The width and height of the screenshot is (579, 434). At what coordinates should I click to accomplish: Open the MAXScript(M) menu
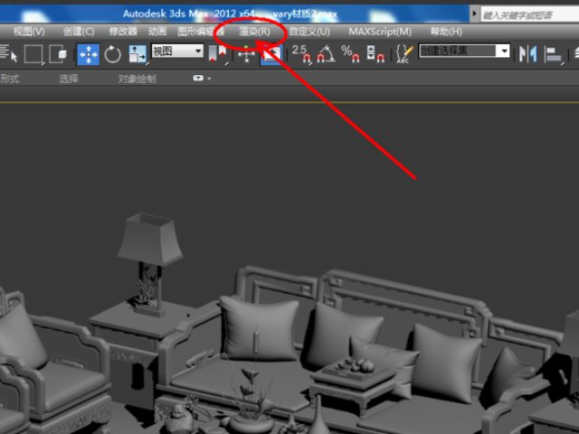379,32
